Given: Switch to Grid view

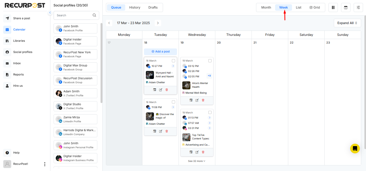Looking at the screenshot, I should pos(315,7).
